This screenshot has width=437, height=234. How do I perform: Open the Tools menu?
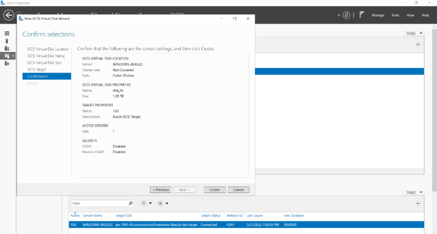coord(395,15)
